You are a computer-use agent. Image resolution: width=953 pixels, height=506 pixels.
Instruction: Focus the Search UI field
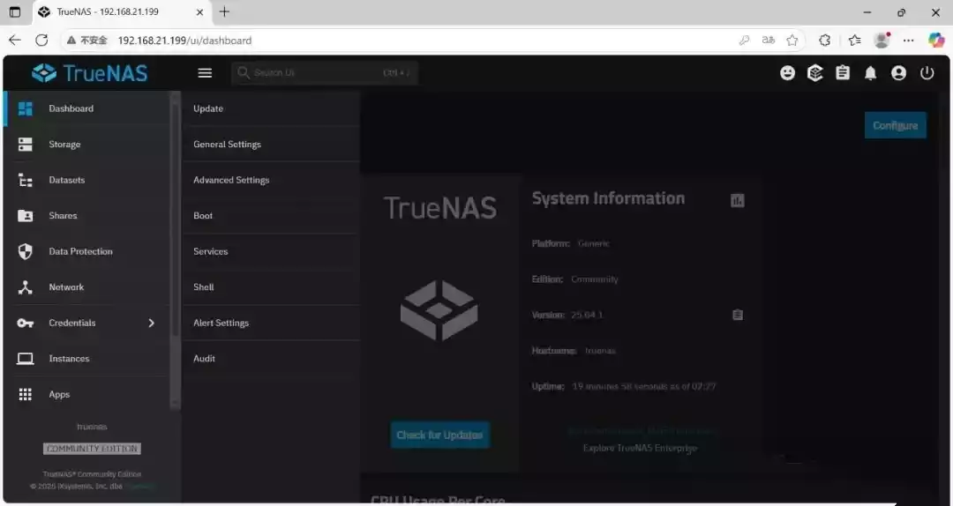(325, 73)
